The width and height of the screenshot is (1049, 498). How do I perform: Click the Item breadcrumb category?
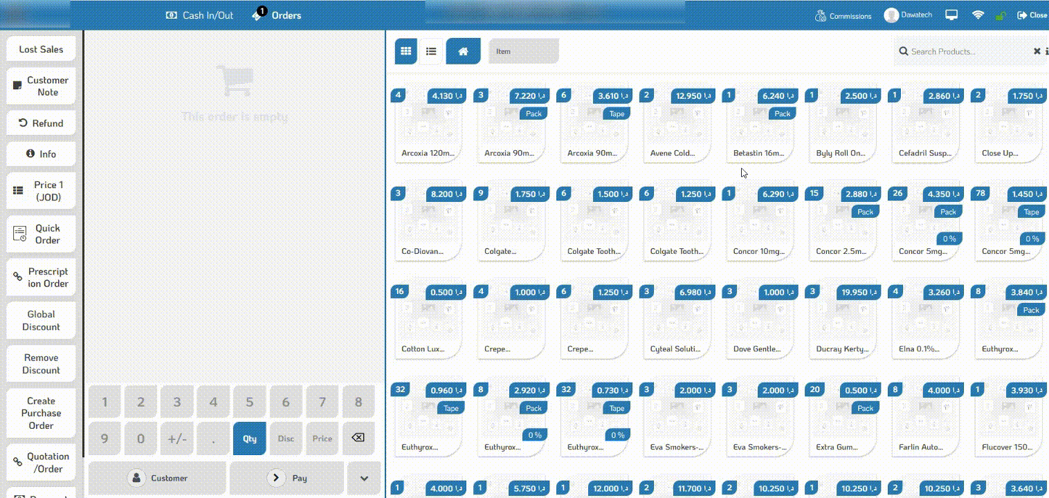[524, 51]
